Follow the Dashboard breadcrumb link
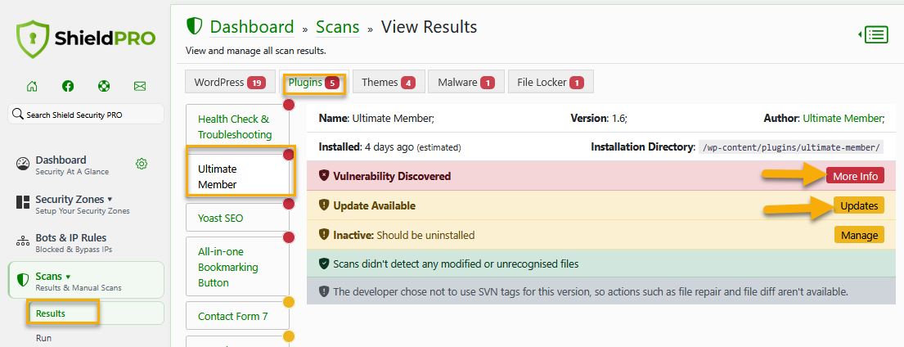The image size is (904, 347). [x=252, y=27]
